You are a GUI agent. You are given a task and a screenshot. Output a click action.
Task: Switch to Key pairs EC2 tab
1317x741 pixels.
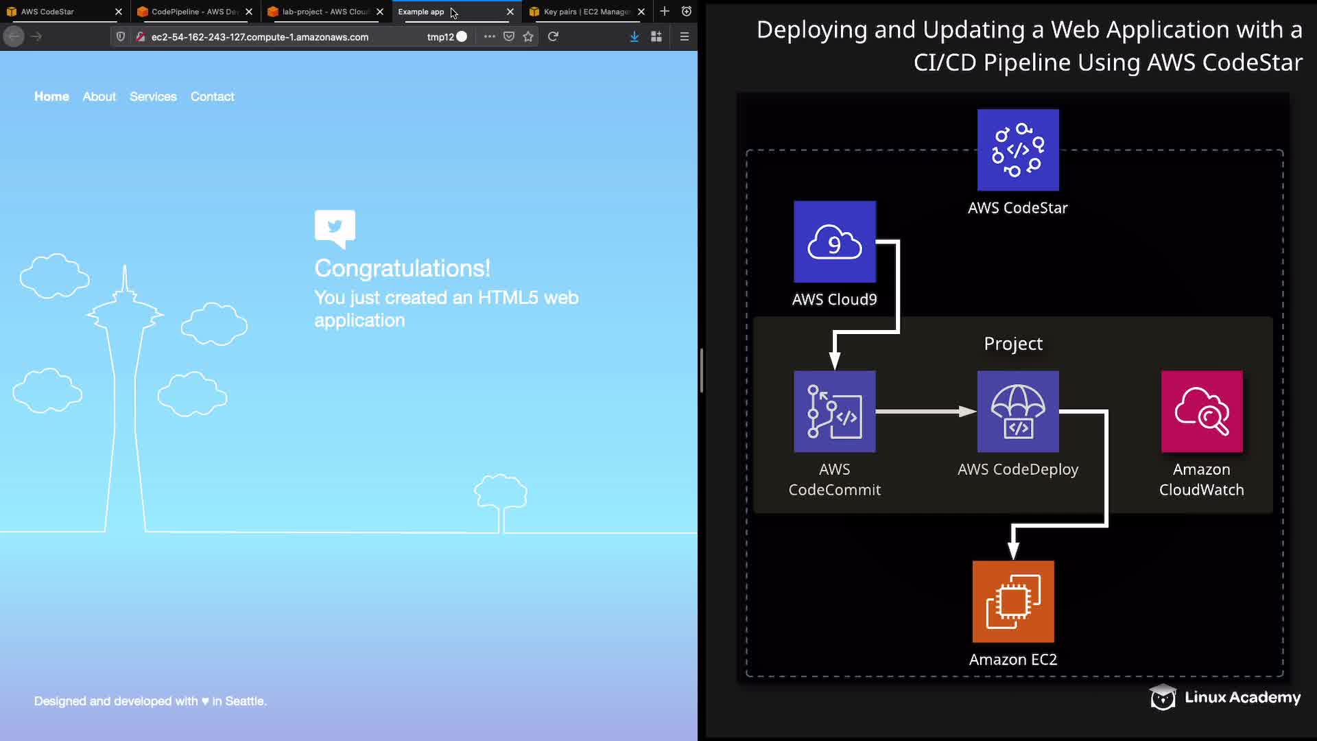583,12
